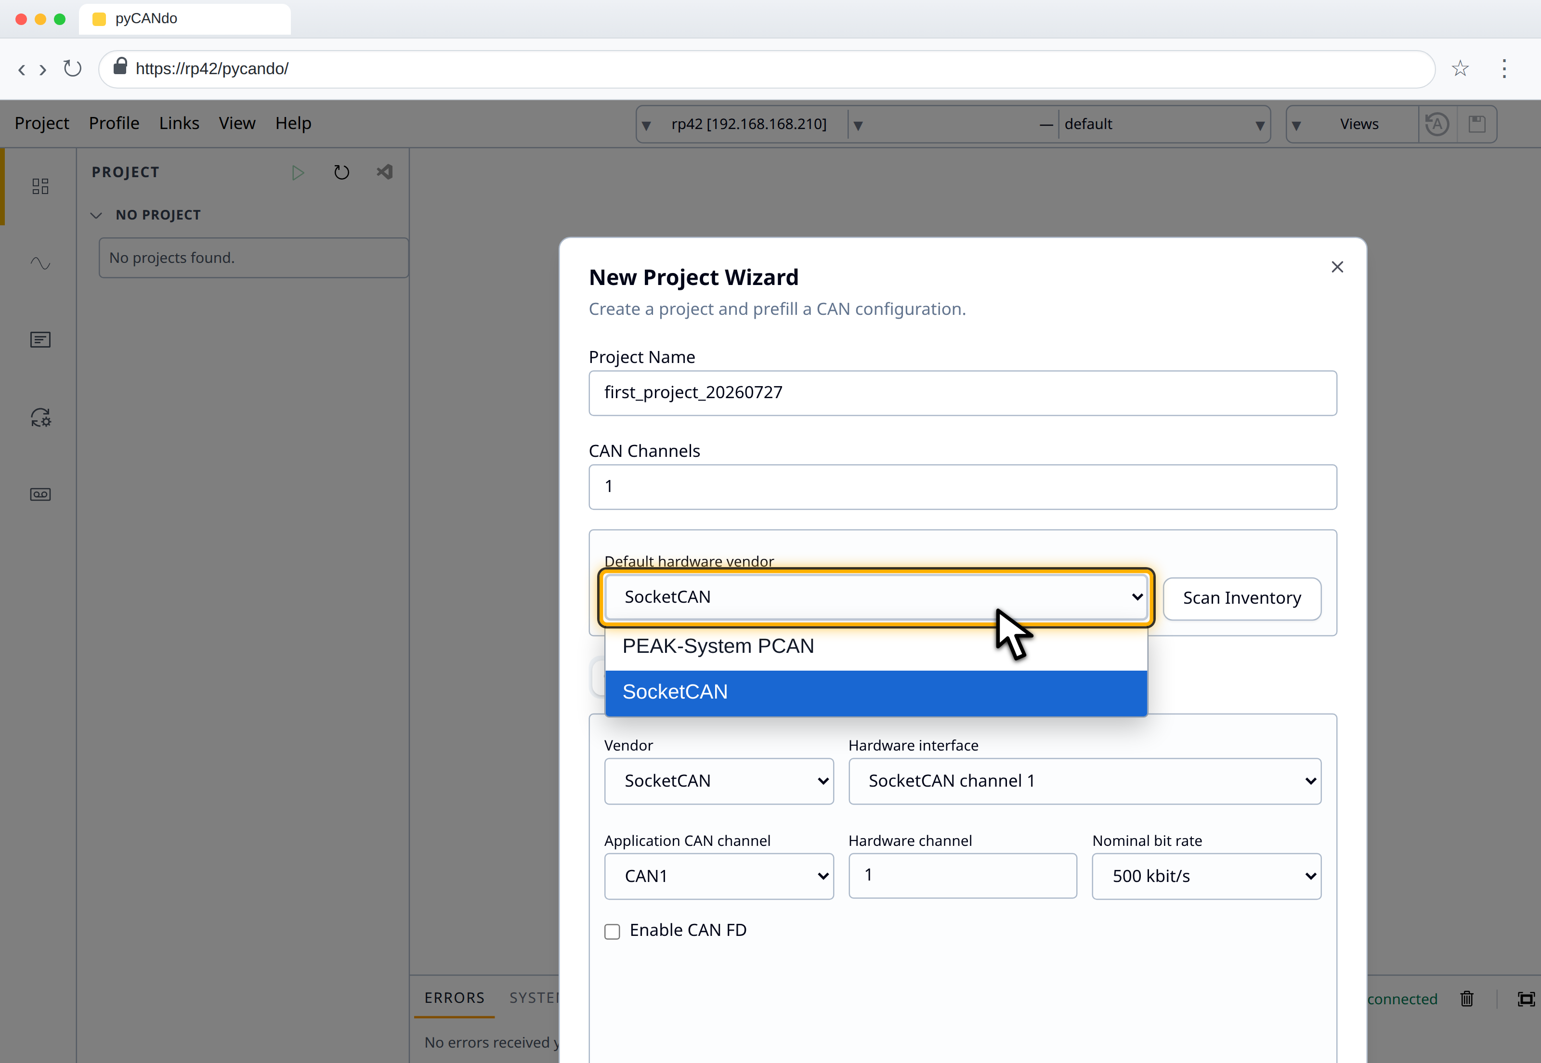Open the signal waveform sidebar icon
Viewport: 1541px width, 1063px height.
click(x=40, y=263)
